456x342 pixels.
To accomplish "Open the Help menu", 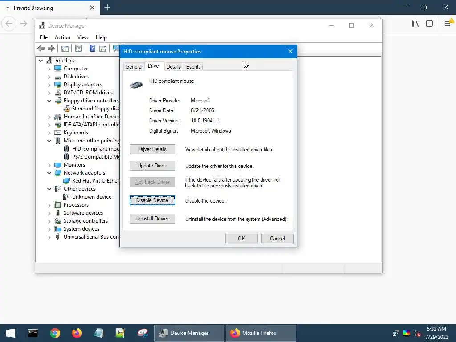I will (x=101, y=37).
